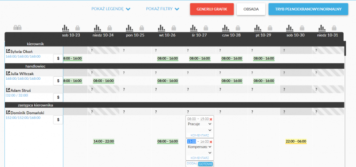Click dollar icon for Dominik Domański
The width and height of the screenshot is (356, 167).
click(58, 120)
